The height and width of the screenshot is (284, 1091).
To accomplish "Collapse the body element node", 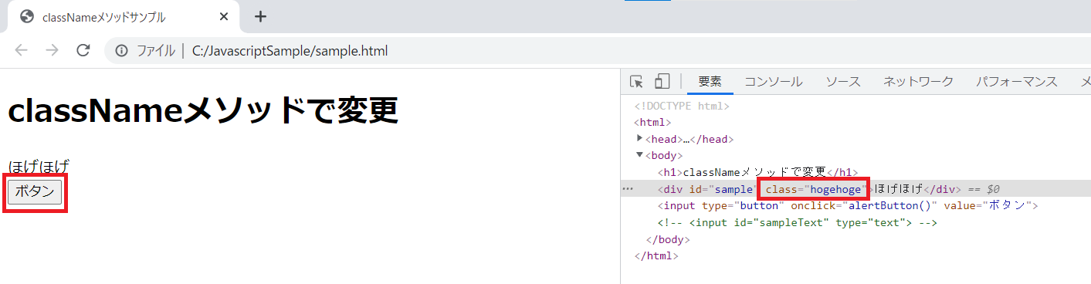I will pos(639,155).
